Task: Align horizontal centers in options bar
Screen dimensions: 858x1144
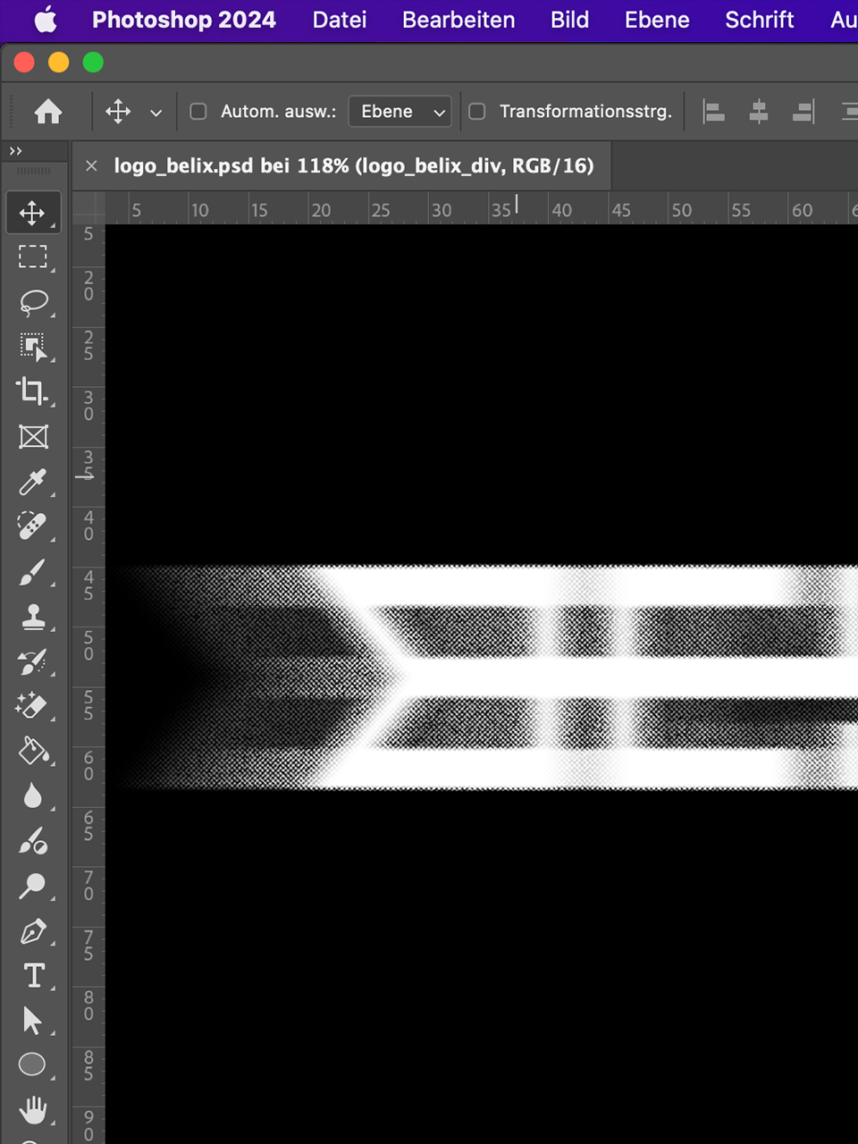Action: tap(759, 112)
